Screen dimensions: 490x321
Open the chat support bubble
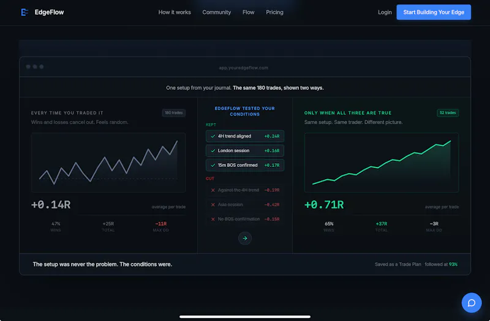471,303
